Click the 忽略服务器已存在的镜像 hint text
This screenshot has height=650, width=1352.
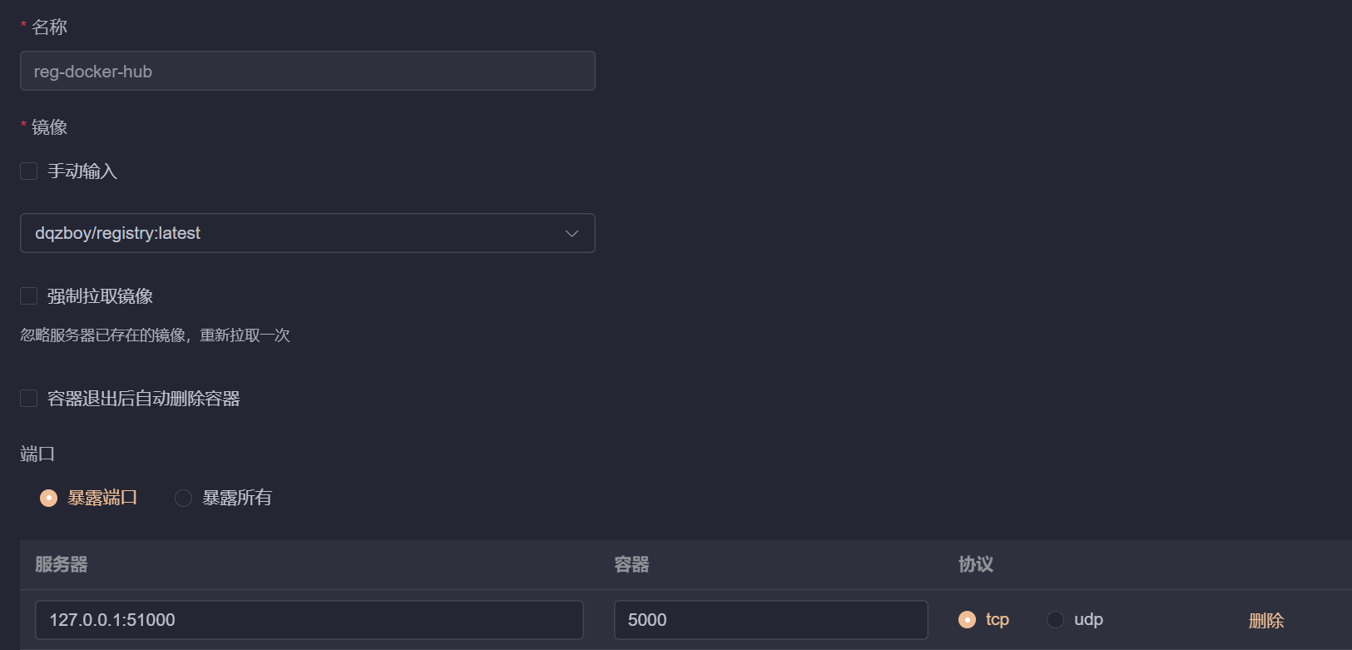point(155,335)
